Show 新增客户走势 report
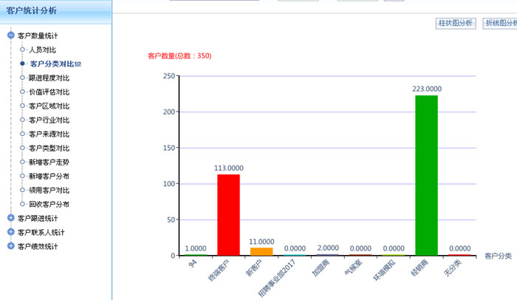The image size is (517, 300). tap(49, 162)
